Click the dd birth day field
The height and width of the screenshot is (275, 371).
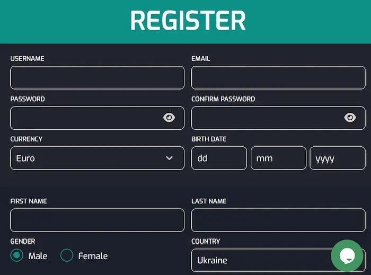click(x=219, y=158)
